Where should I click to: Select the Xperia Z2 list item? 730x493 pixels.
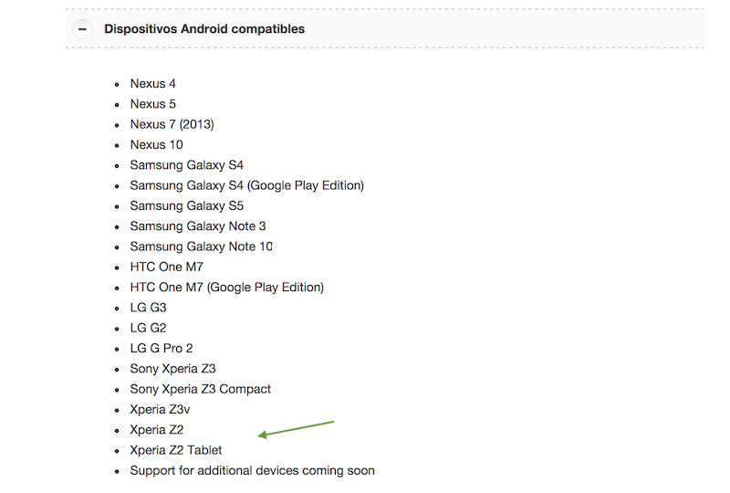click(157, 429)
